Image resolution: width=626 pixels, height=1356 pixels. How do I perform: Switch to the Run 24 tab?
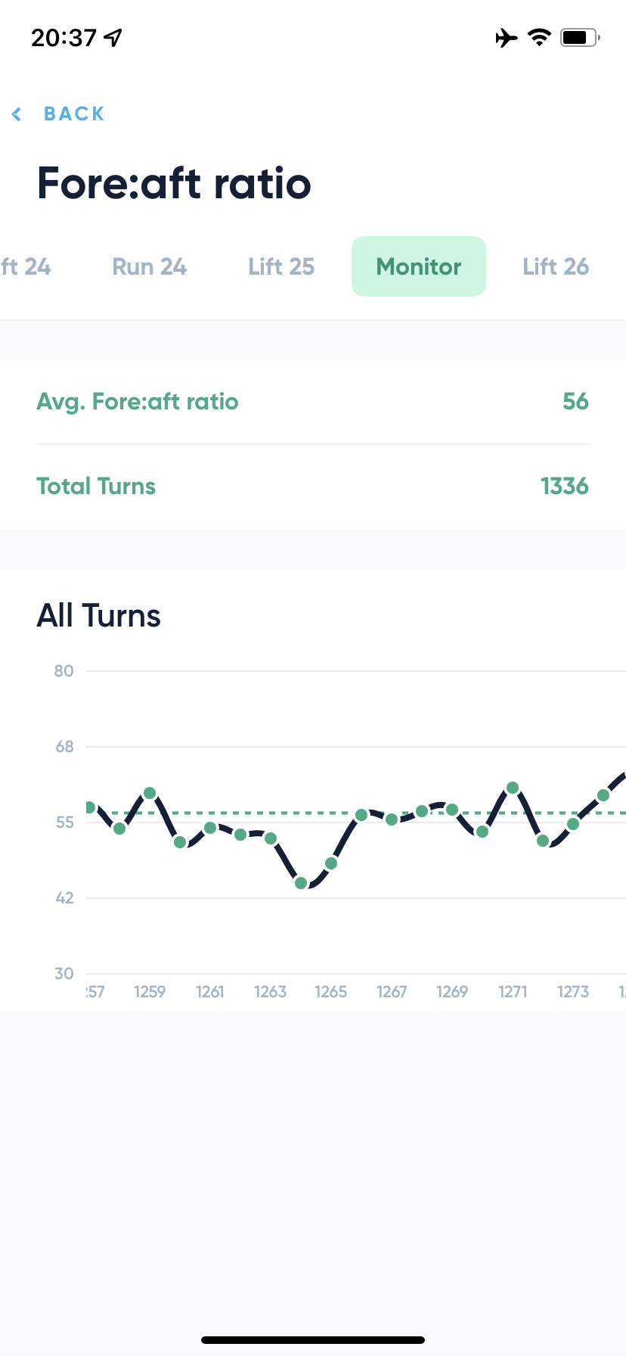click(149, 266)
